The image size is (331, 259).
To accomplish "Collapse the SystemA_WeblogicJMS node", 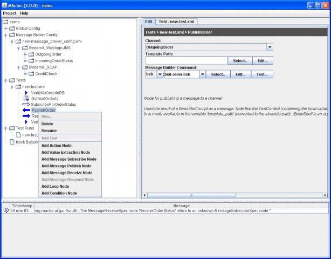I will [18, 49].
